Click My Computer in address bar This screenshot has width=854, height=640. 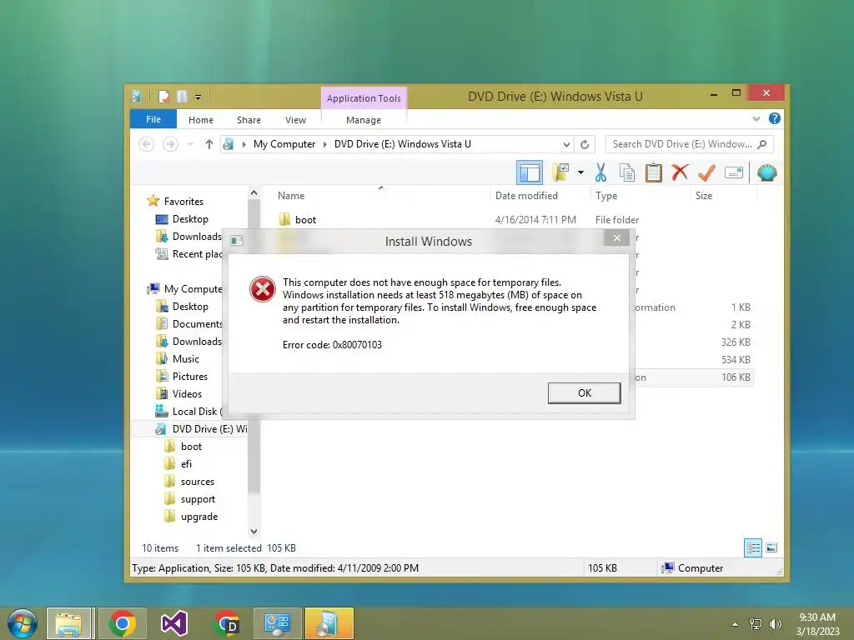[x=284, y=144]
